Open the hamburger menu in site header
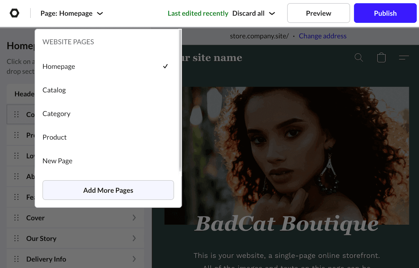419x268 pixels. point(404,58)
